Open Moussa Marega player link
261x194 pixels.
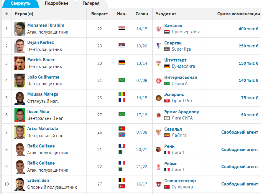(43, 94)
